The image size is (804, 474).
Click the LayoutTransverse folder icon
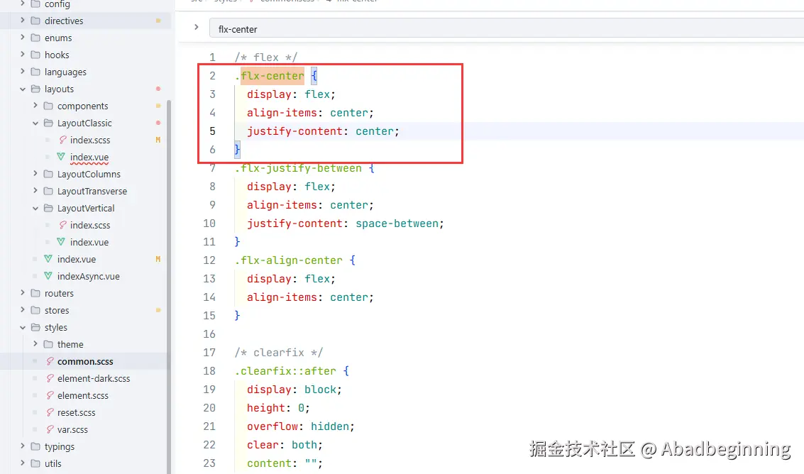point(48,191)
